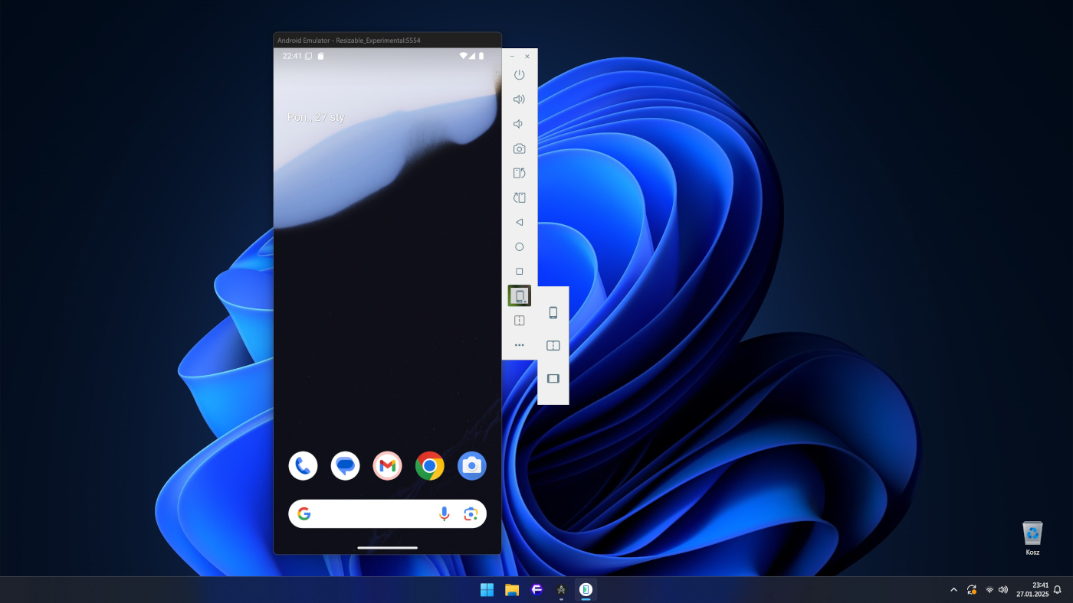Rotate the emulator device left
Viewport: 1073px width, 603px height.
(x=519, y=173)
